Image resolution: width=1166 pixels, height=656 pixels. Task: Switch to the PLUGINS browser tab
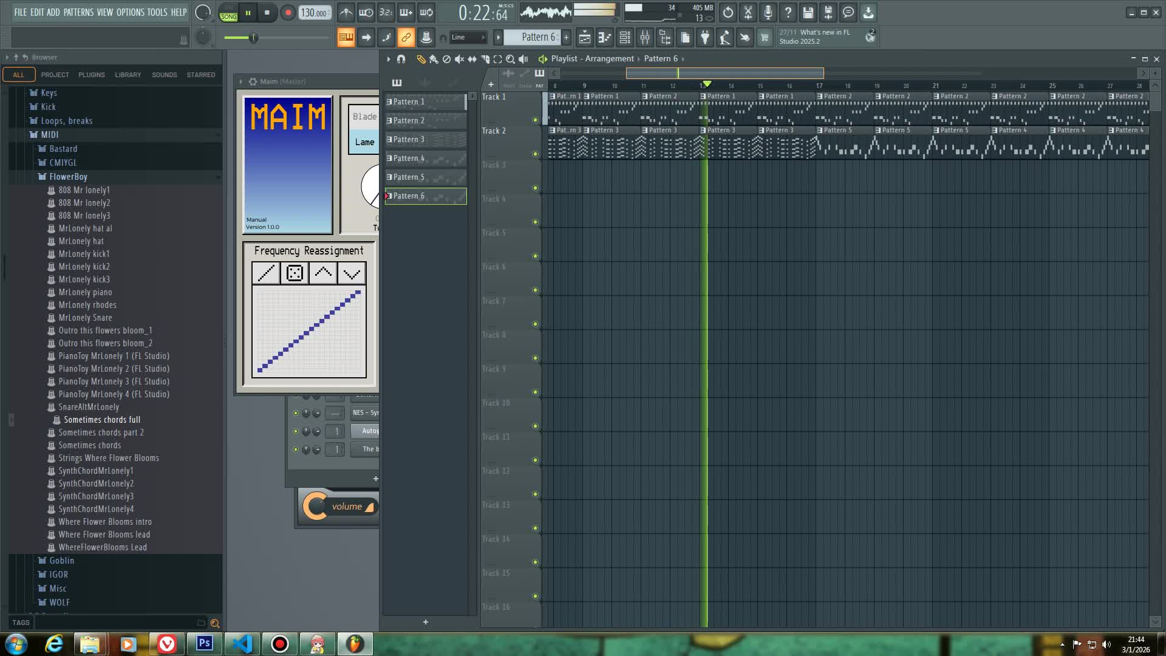click(x=91, y=75)
